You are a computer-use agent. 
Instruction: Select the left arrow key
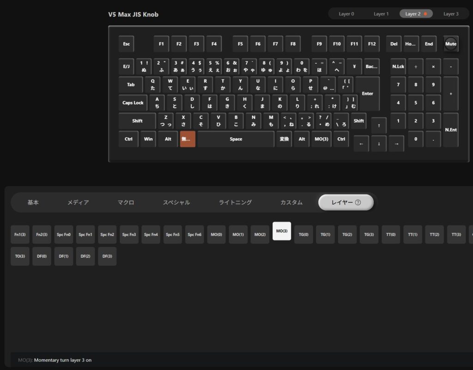click(x=361, y=143)
